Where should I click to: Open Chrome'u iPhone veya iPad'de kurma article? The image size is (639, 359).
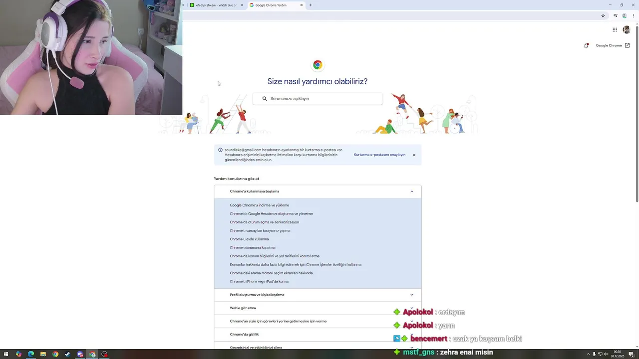tap(259, 282)
